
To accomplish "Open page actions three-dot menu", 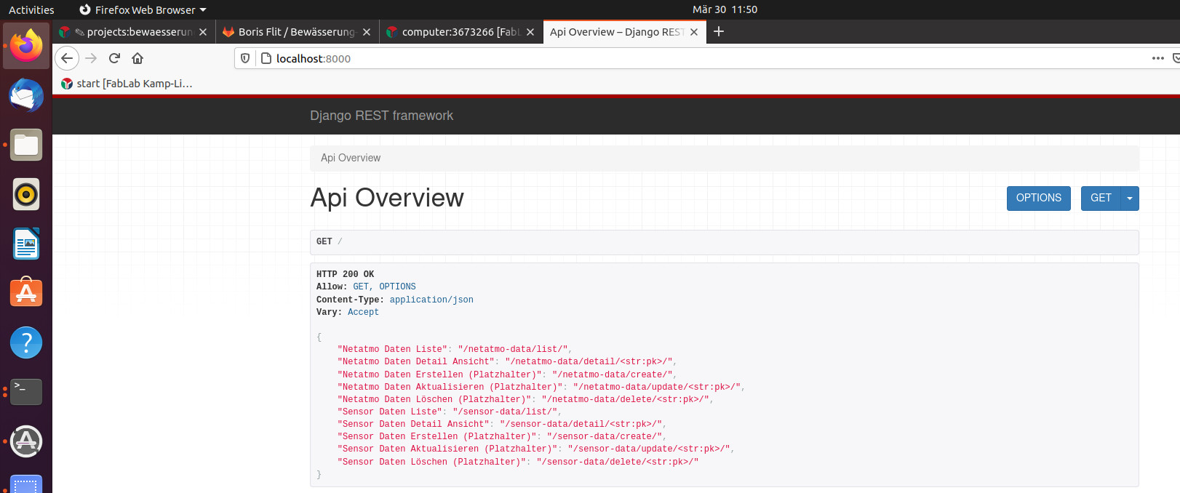I will (x=1157, y=58).
